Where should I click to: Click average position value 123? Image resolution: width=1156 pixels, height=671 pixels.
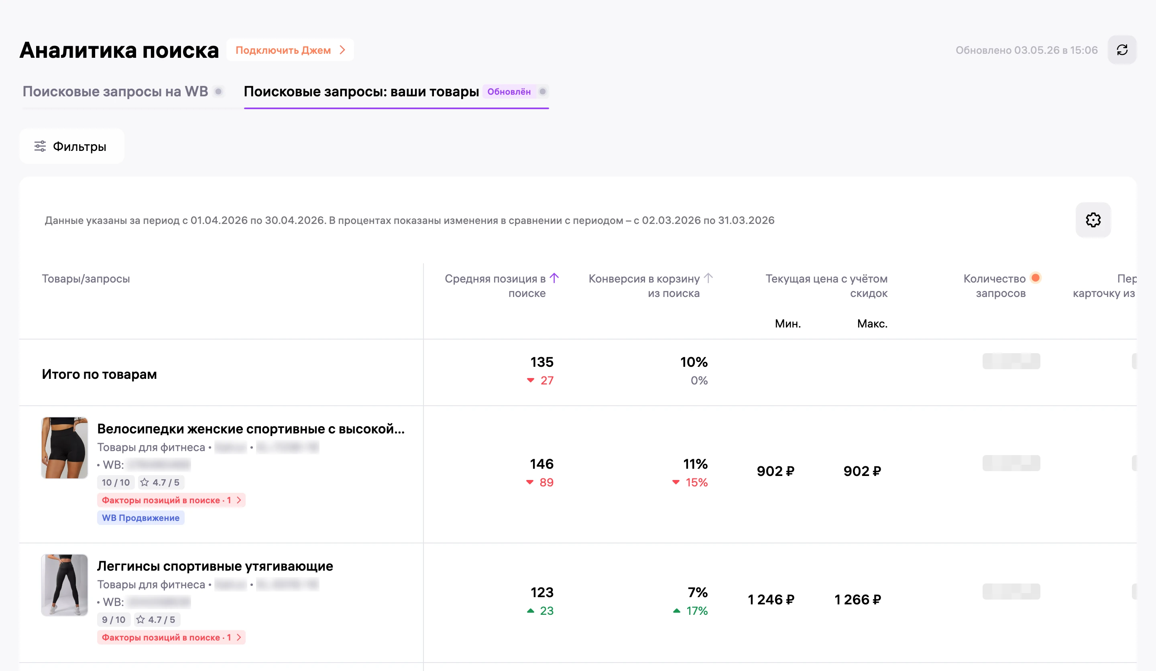(542, 592)
